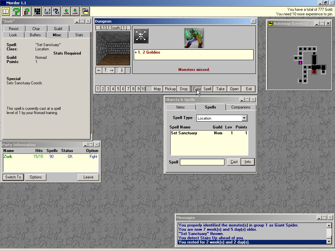
Task: Click the green down arrow stairs icon
Action: (75, 11)
